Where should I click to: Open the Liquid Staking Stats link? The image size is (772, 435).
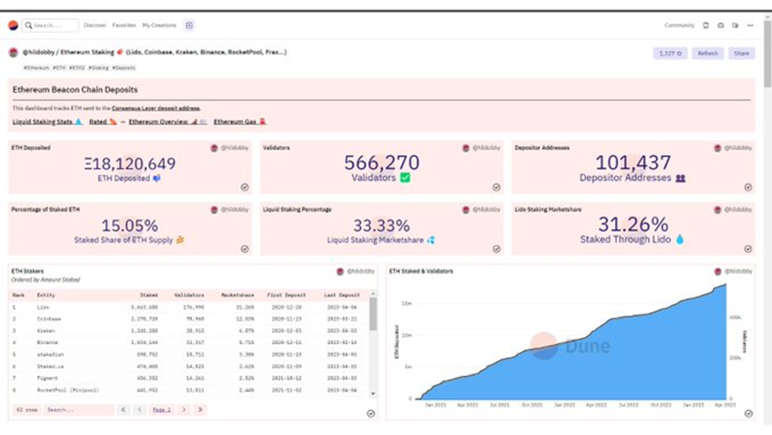tap(46, 122)
